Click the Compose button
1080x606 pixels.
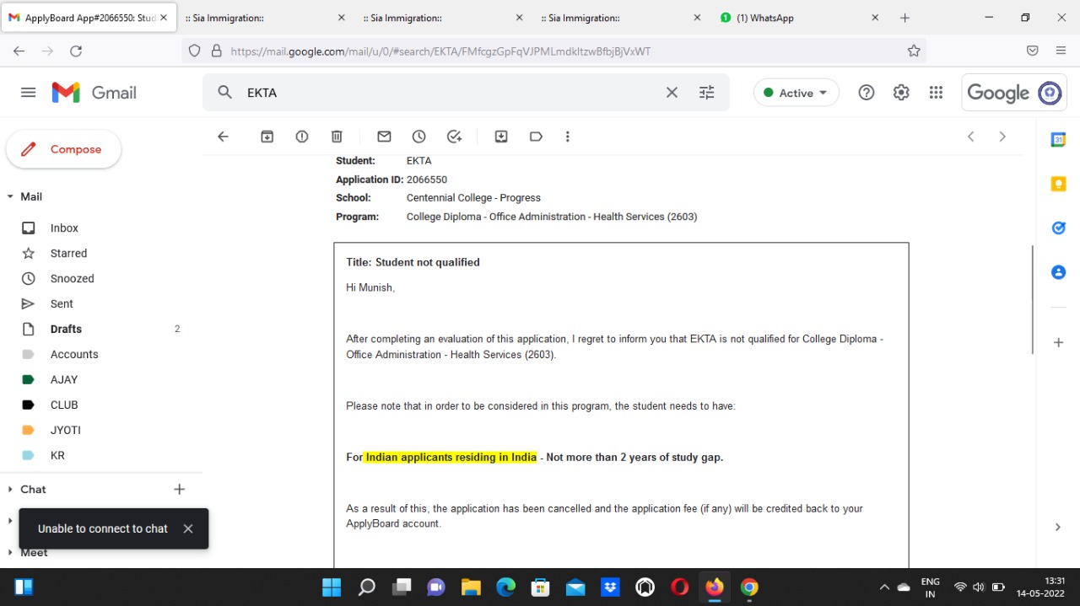tap(64, 149)
